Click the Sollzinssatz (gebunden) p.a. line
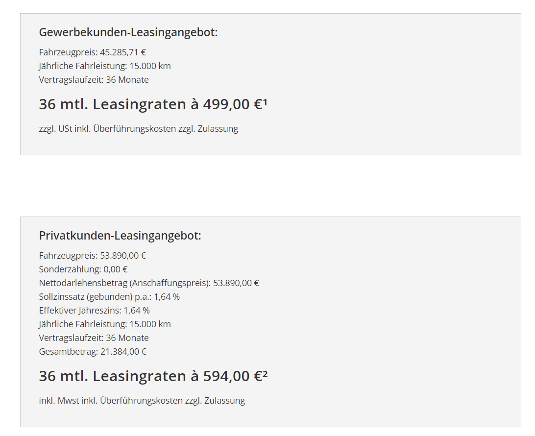 pyautogui.click(x=109, y=296)
